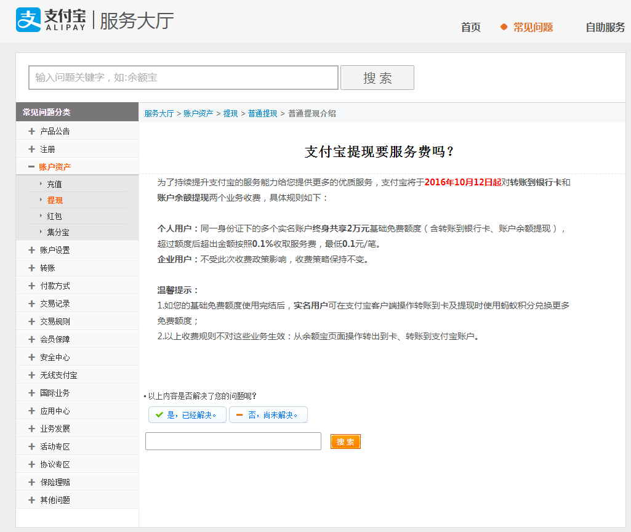
Task: Focus the top keyword search input field
Action: (183, 78)
